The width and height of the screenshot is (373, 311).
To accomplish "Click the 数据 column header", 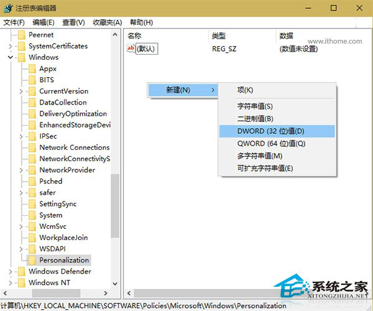I will (323, 36).
